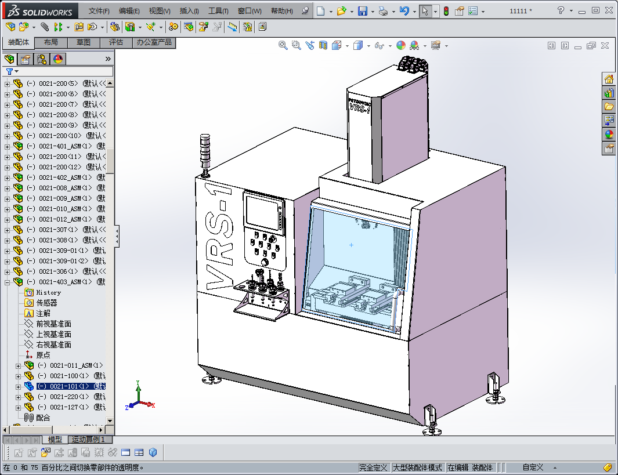618x475 pixels.
Task: Switch to the 运动算例1 tab
Action: [x=88, y=440]
